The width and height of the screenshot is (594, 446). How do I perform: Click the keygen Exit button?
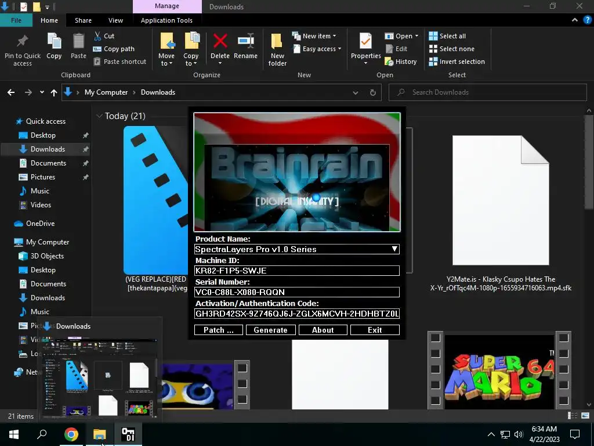tap(375, 330)
